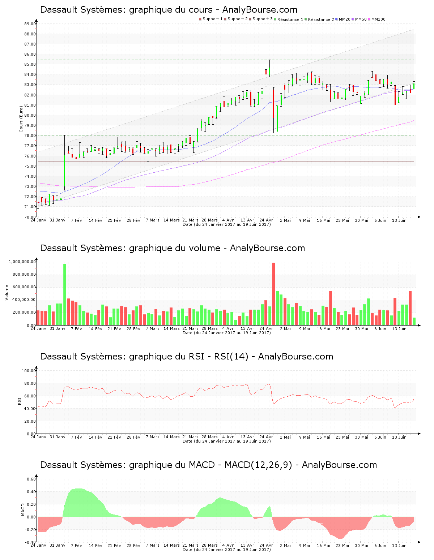
Task: Click the tallest green volume bar in early February
Action: [x=65, y=294]
